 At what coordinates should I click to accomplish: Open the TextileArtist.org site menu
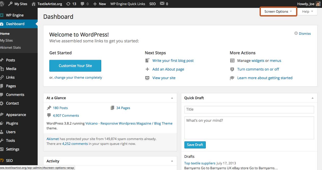pos(50,4)
